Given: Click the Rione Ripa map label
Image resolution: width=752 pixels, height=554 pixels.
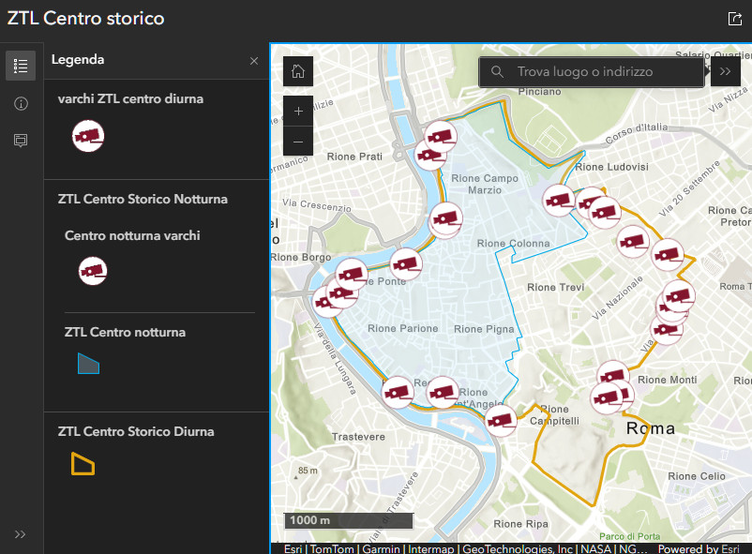Looking at the screenshot, I should (x=520, y=524).
